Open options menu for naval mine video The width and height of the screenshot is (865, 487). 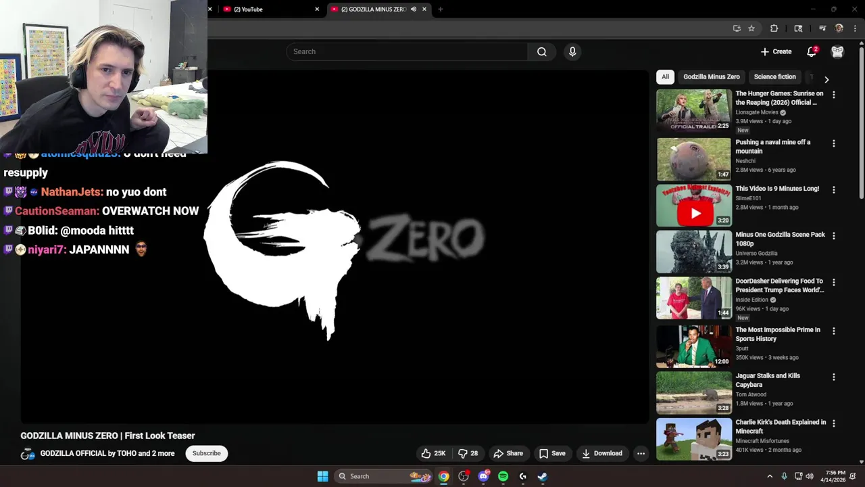834,143
